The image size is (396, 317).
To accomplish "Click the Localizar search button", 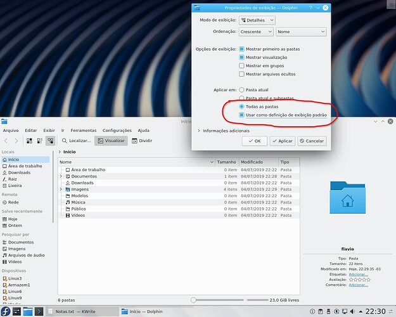I will [77, 141].
